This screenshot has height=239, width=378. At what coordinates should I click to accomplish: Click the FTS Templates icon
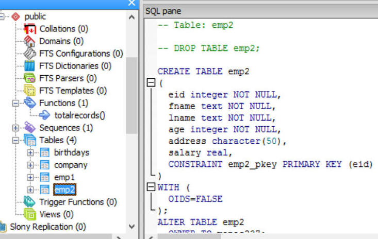click(30, 91)
